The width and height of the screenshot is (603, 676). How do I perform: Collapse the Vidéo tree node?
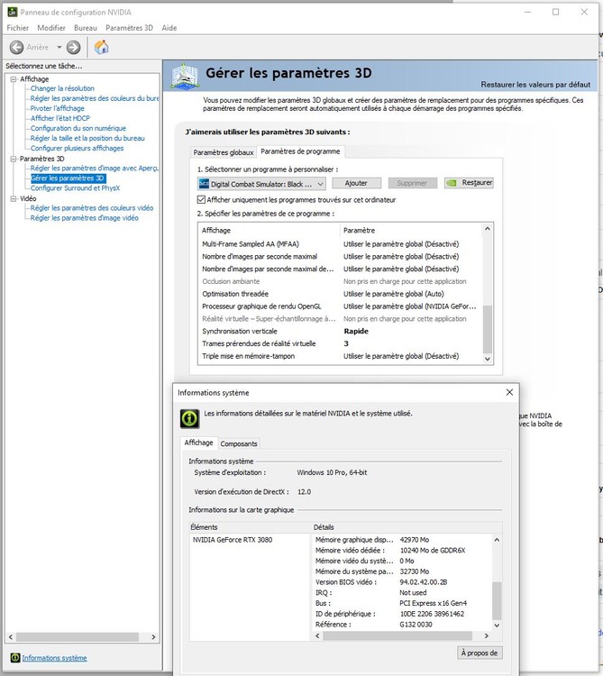[14, 198]
